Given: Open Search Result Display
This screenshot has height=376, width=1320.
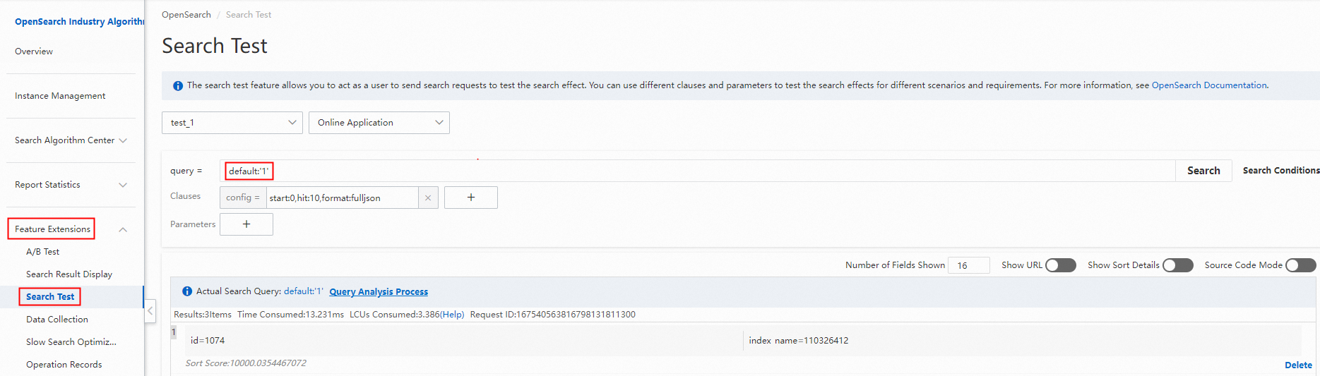Looking at the screenshot, I should (69, 274).
